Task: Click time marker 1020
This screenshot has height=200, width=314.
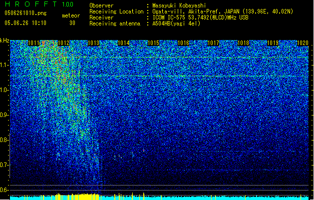Action: tap(303, 43)
